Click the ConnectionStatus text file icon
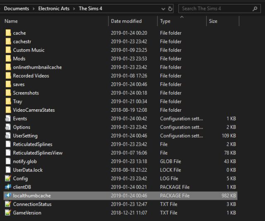This screenshot has width=265, height=221. [8, 204]
